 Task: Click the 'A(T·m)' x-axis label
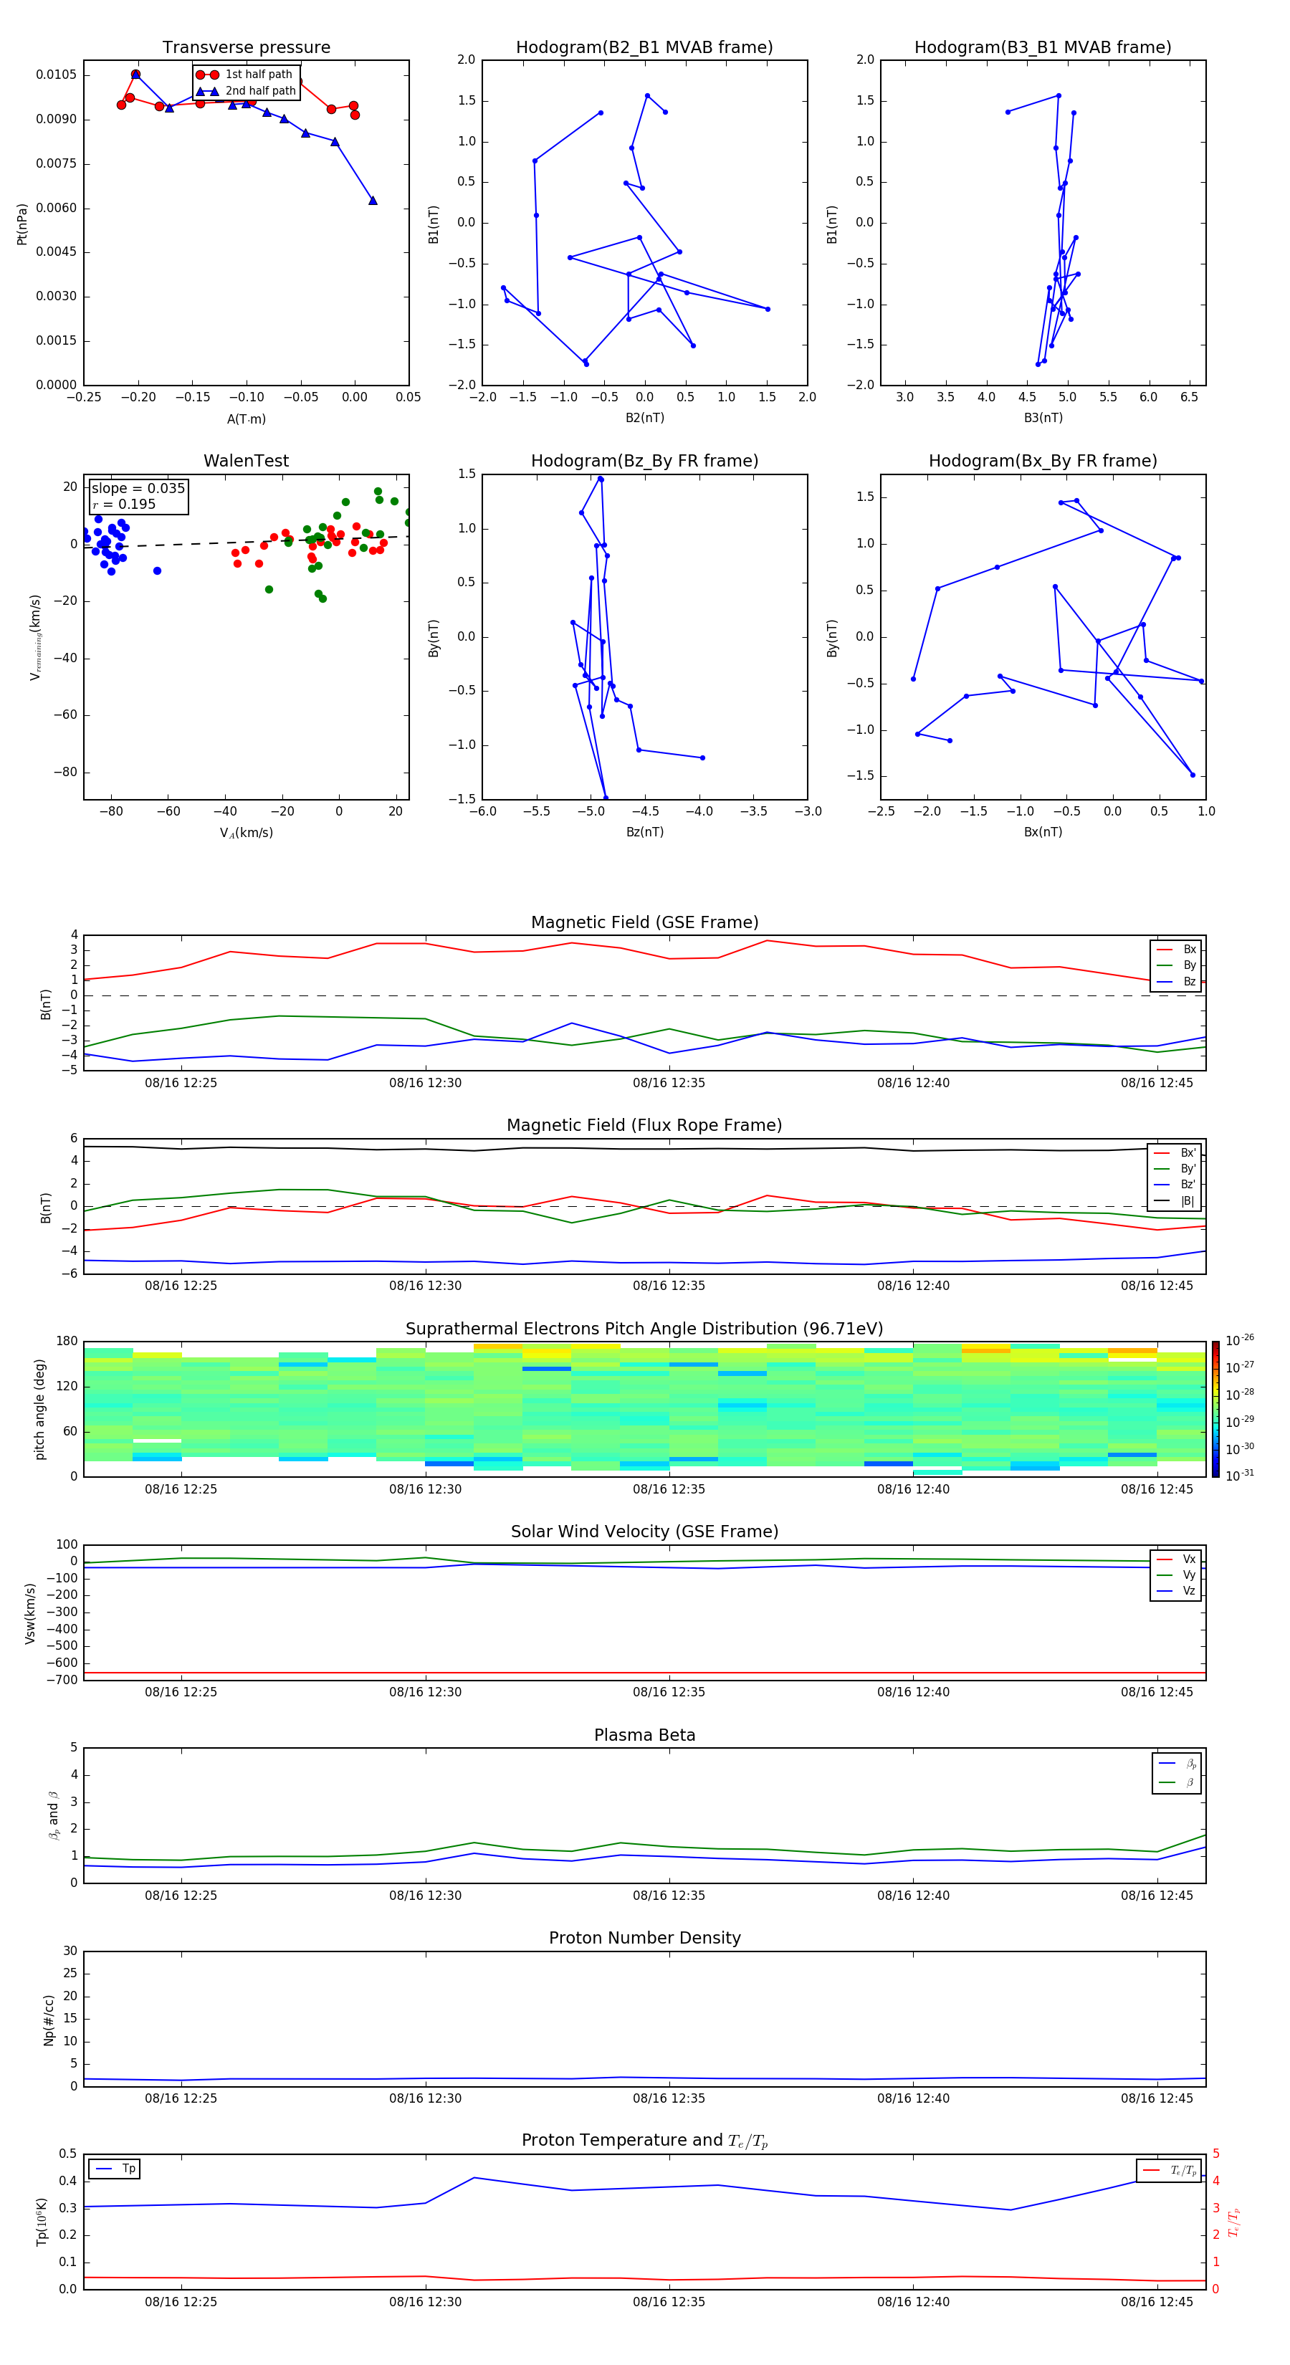pyautogui.click(x=246, y=419)
